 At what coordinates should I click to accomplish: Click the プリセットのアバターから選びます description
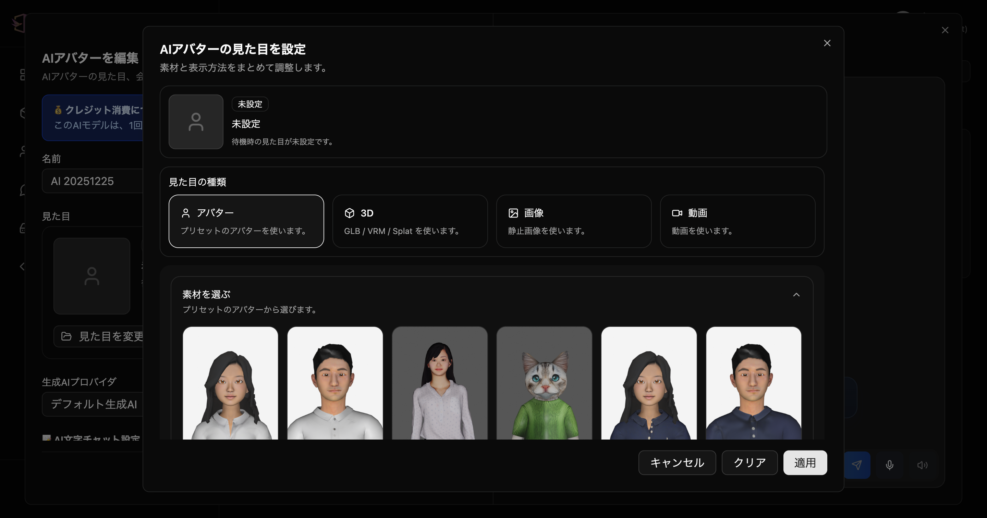click(x=249, y=310)
